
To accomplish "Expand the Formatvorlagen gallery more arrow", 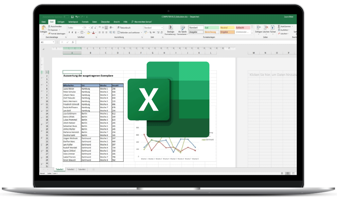I will pyautogui.click(x=252, y=33).
